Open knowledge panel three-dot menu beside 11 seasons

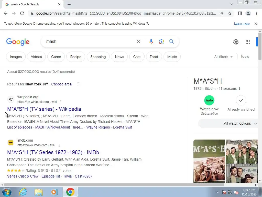pos(239,88)
